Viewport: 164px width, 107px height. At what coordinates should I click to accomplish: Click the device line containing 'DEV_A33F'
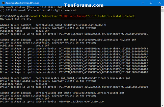[74, 63]
